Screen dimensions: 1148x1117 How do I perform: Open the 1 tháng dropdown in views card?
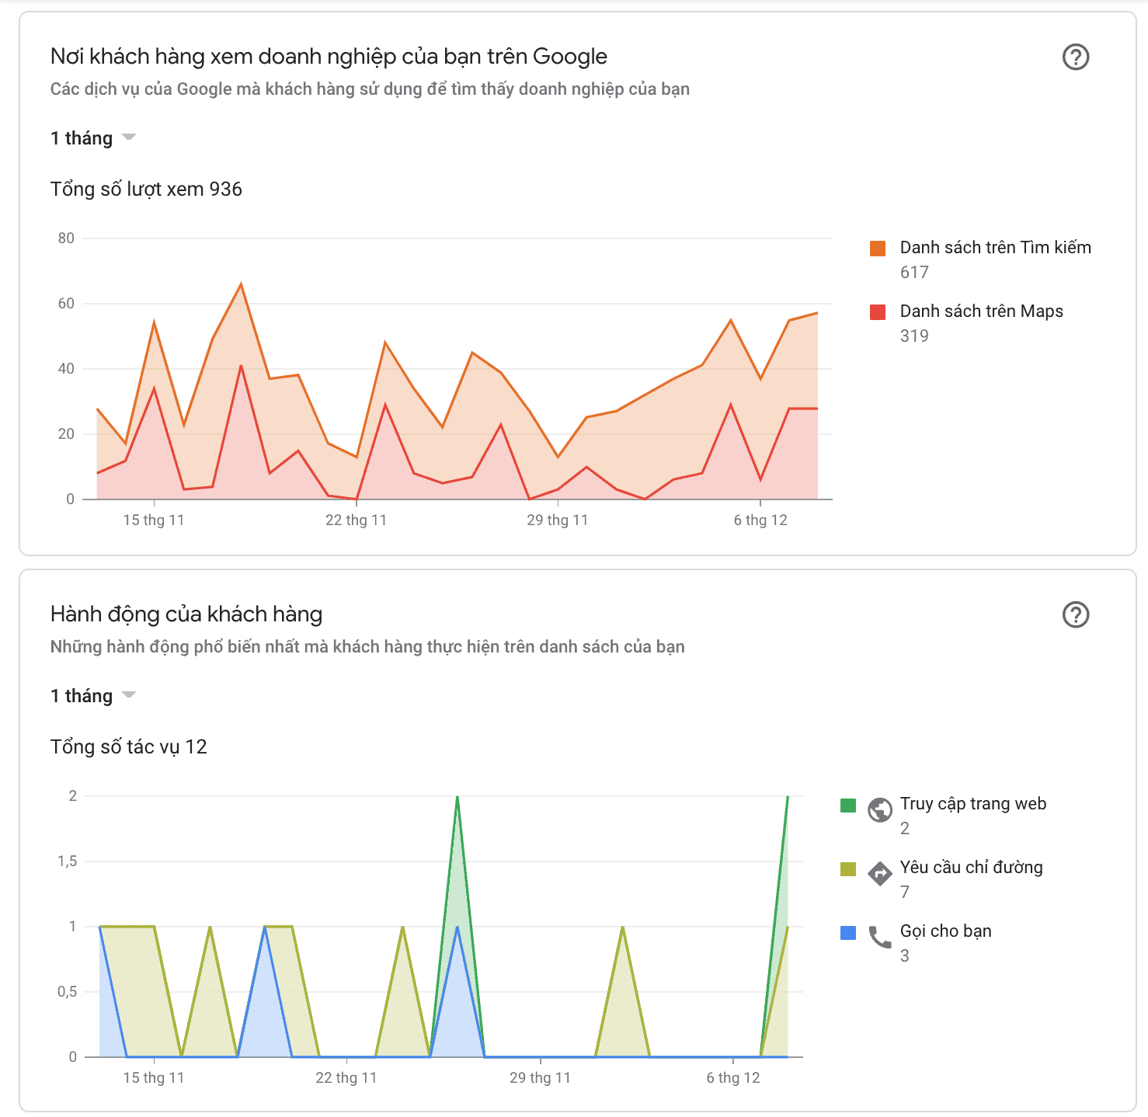point(93,138)
